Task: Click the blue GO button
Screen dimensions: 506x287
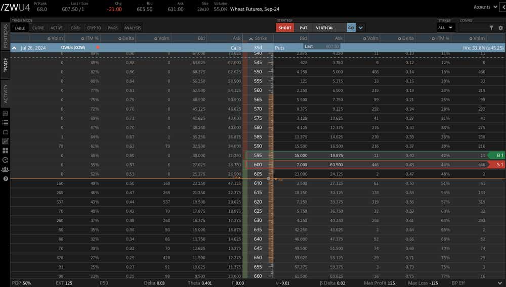Action: click(x=351, y=28)
